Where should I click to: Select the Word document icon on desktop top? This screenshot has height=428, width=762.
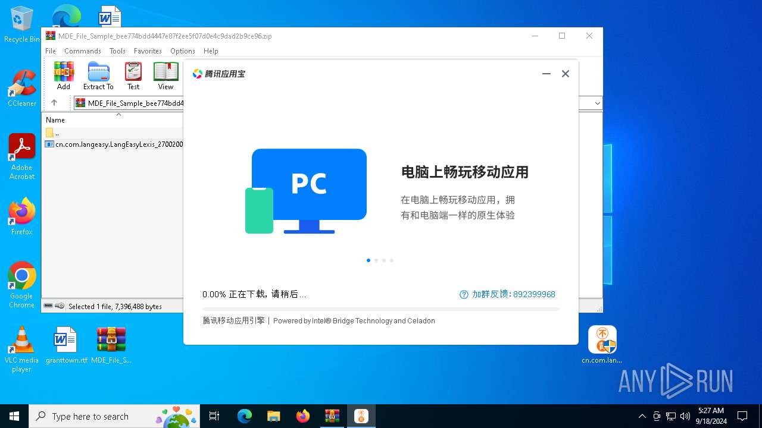(x=110, y=17)
